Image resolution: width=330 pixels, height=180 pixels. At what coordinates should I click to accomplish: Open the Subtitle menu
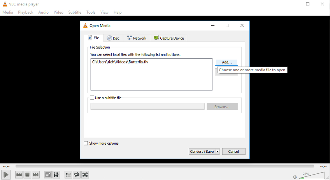[x=75, y=12]
